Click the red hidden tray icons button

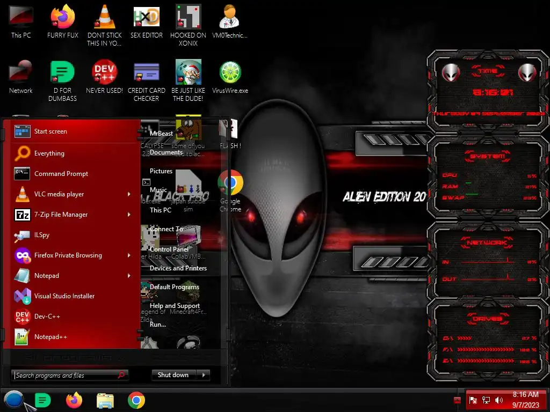pos(457,400)
